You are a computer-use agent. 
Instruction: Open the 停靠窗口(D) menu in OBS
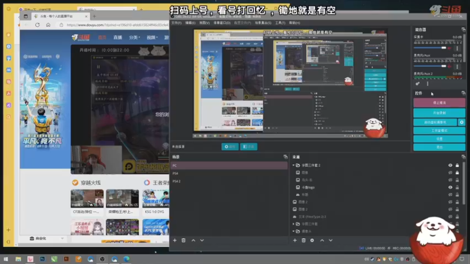(x=222, y=23)
